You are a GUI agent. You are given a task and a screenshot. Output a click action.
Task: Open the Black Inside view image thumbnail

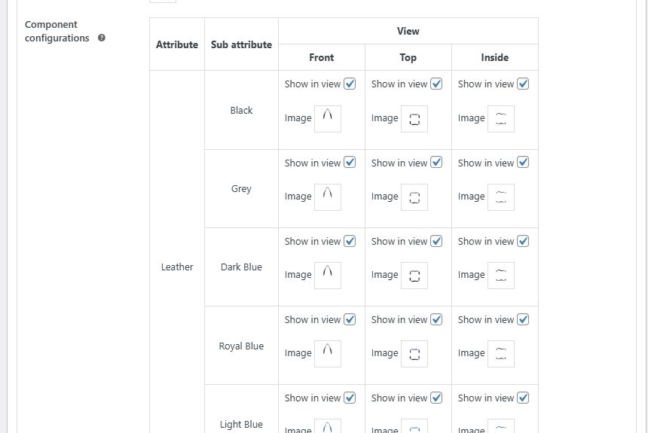tap(501, 118)
